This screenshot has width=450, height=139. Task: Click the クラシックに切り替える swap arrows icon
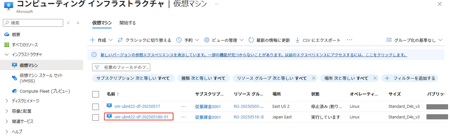pos(120,40)
